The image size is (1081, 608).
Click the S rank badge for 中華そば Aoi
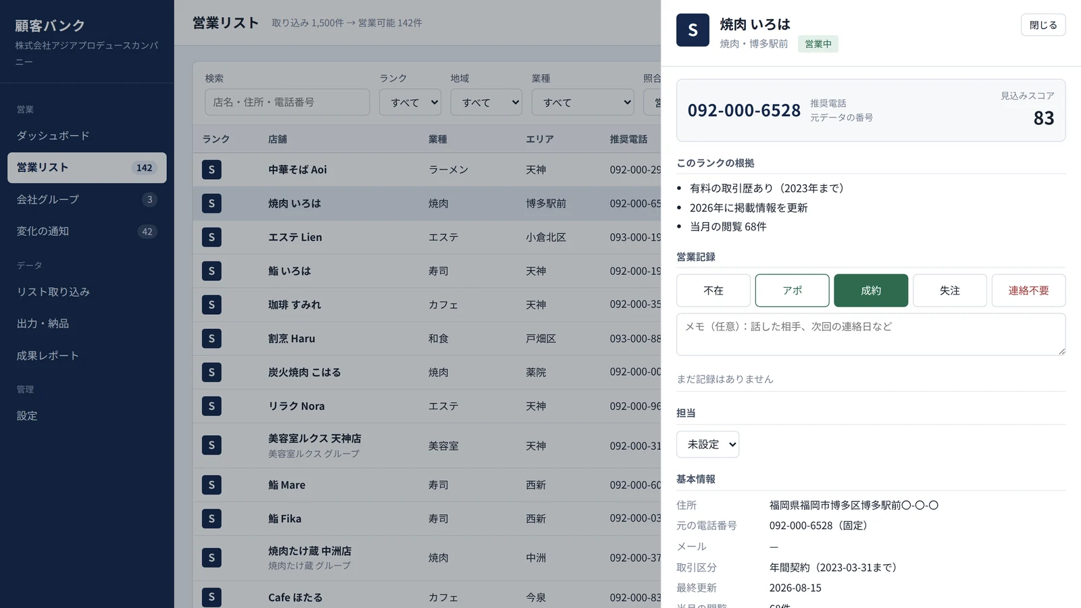point(211,170)
